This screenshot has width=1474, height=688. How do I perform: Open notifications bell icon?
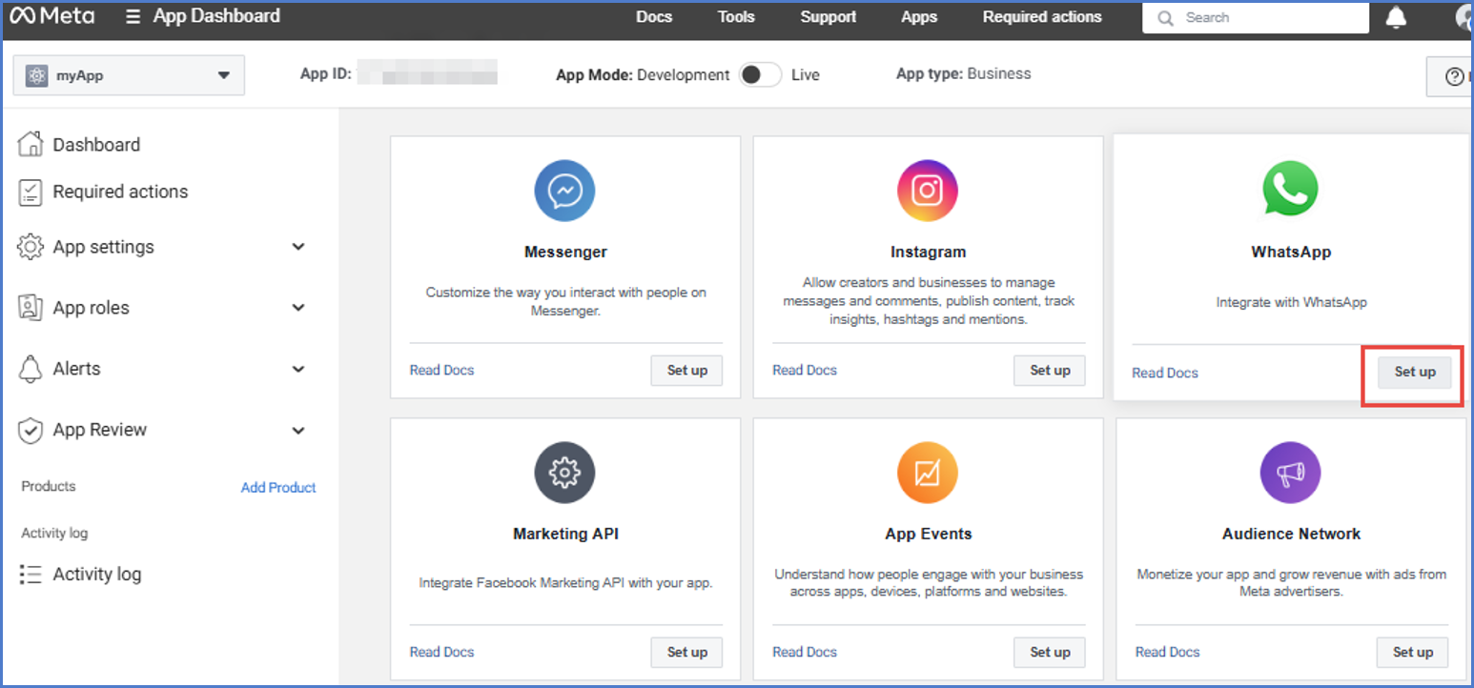pos(1396,17)
